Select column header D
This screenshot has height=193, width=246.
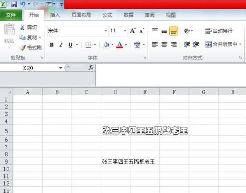[115, 92]
